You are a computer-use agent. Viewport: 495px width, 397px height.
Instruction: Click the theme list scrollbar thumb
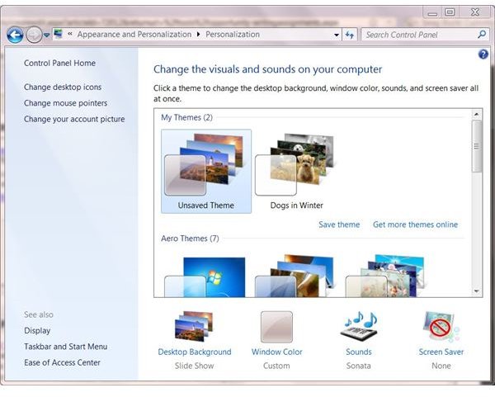(476, 146)
